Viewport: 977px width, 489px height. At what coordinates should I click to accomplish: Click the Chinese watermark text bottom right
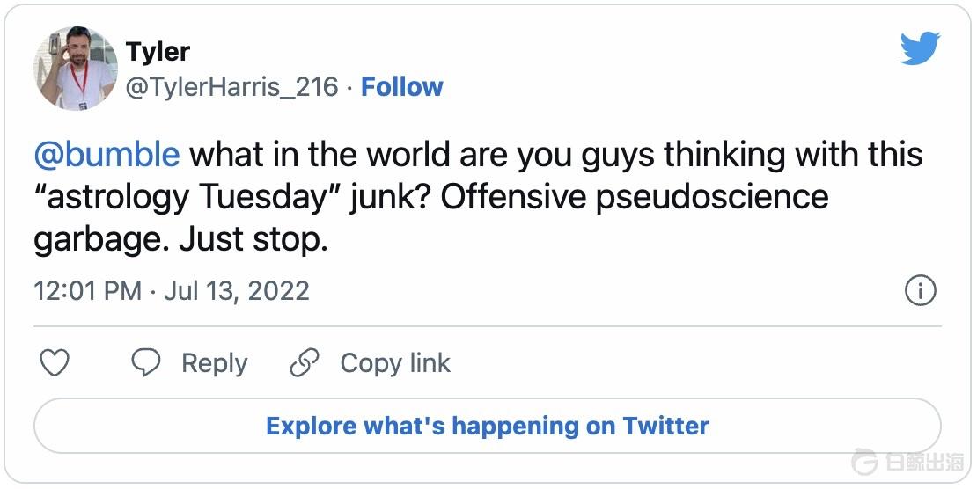click(x=922, y=463)
